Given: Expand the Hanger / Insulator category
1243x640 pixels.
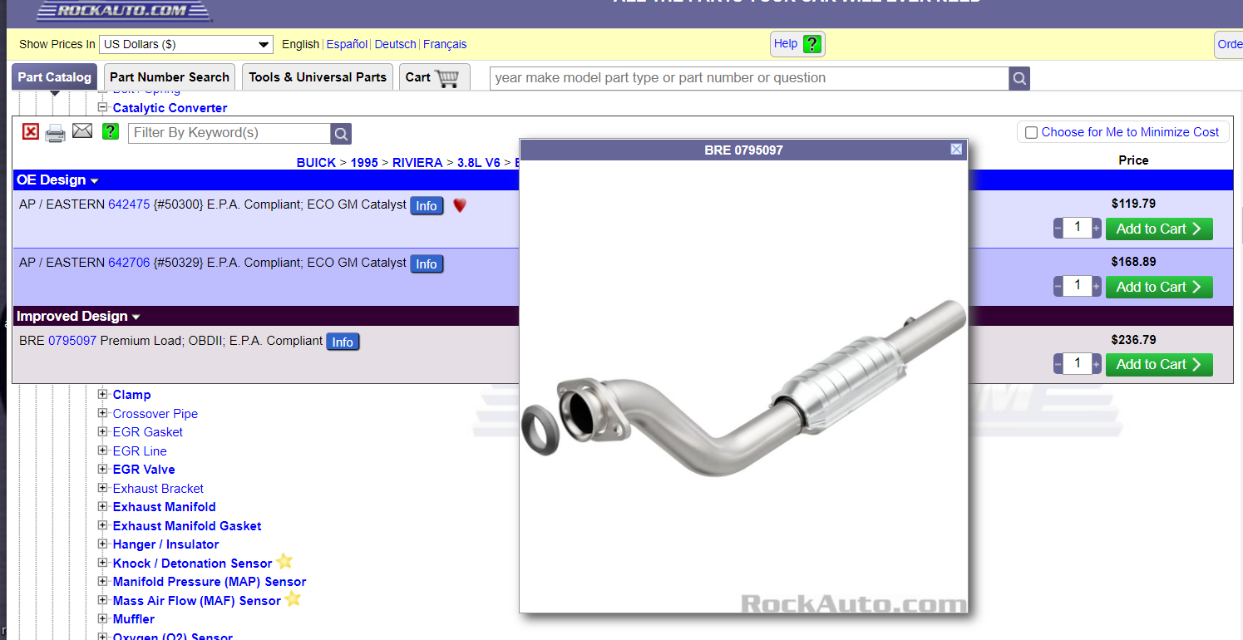Looking at the screenshot, I should pos(103,544).
